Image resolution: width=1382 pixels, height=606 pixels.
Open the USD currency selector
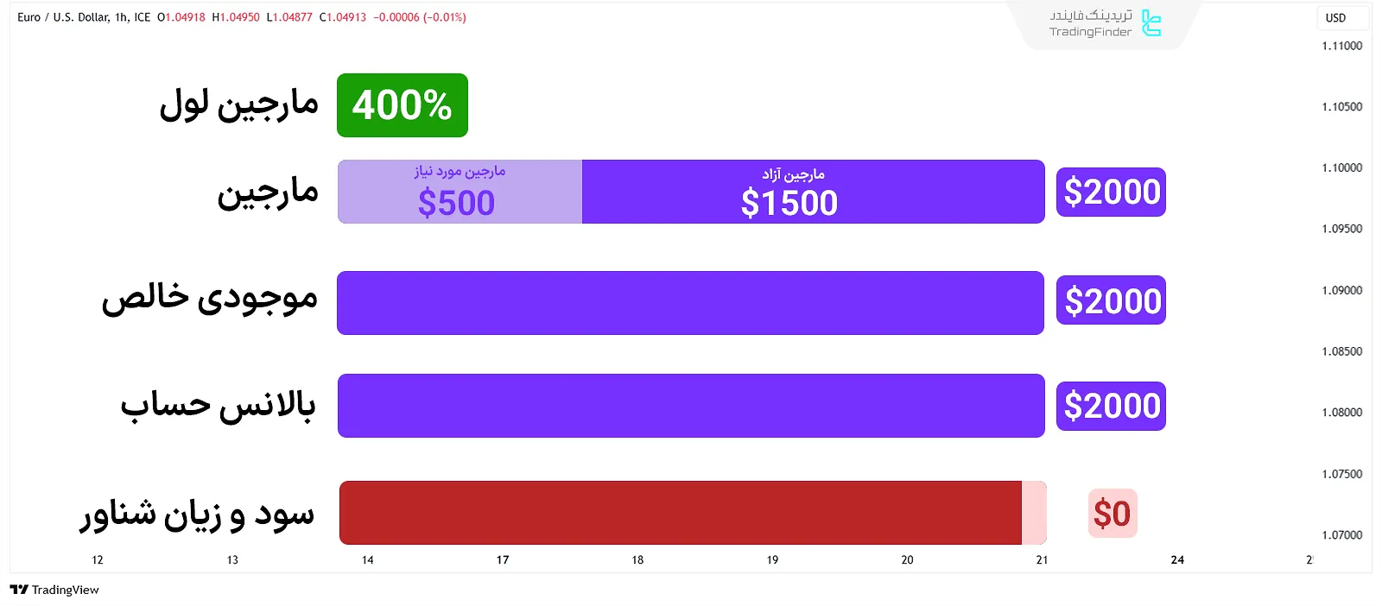1336,18
